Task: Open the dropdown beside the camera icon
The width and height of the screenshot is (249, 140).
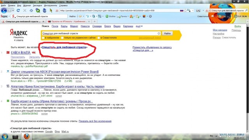Action: coord(203,10)
